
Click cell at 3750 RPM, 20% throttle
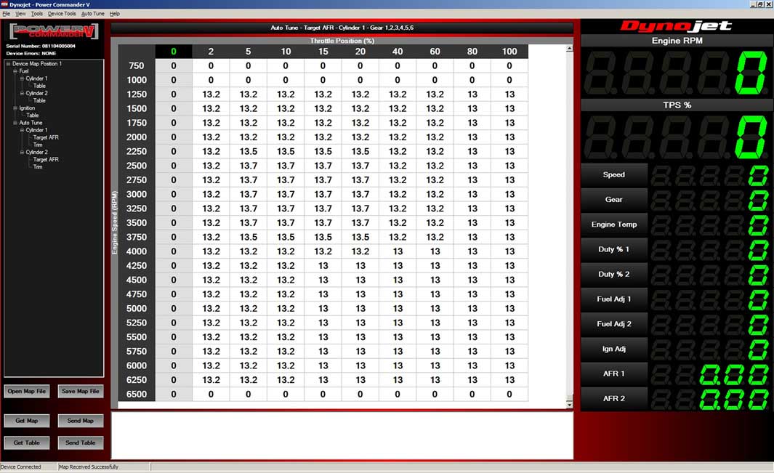(x=360, y=237)
